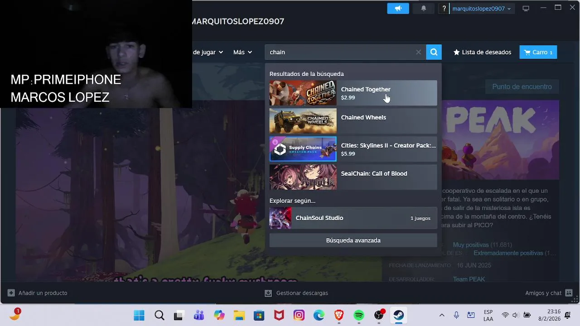The image size is (580, 326).
Task: Open the Steam announcements megaphone button
Action: (x=398, y=9)
